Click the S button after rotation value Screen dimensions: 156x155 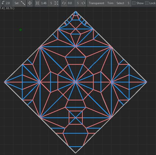pos(78,3)
